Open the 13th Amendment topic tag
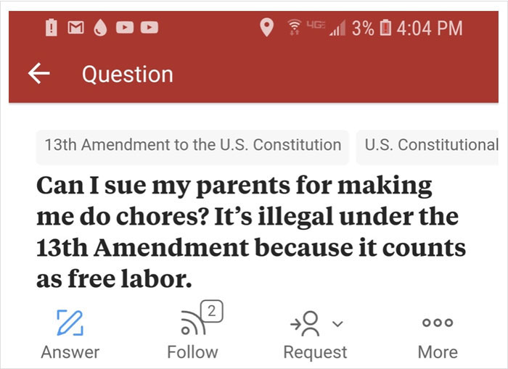 (x=192, y=144)
